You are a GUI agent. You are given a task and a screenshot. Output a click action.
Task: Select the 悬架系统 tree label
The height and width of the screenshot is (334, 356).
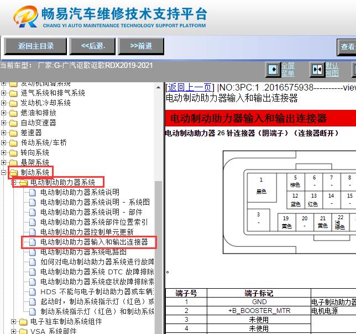(35, 162)
